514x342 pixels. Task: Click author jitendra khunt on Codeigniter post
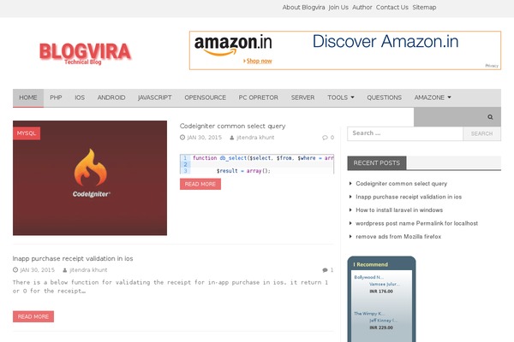tap(255, 138)
